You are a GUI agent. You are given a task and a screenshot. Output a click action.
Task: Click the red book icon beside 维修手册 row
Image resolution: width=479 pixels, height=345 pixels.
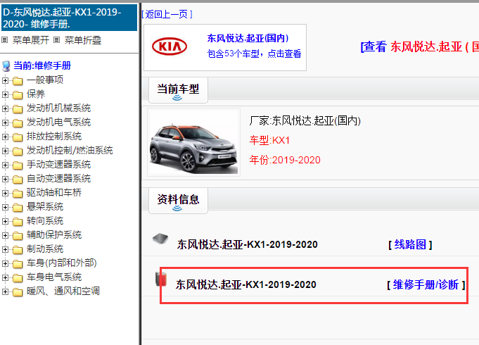(x=161, y=279)
